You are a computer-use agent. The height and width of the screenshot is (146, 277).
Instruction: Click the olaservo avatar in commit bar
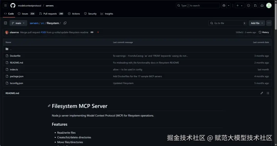click(7, 32)
